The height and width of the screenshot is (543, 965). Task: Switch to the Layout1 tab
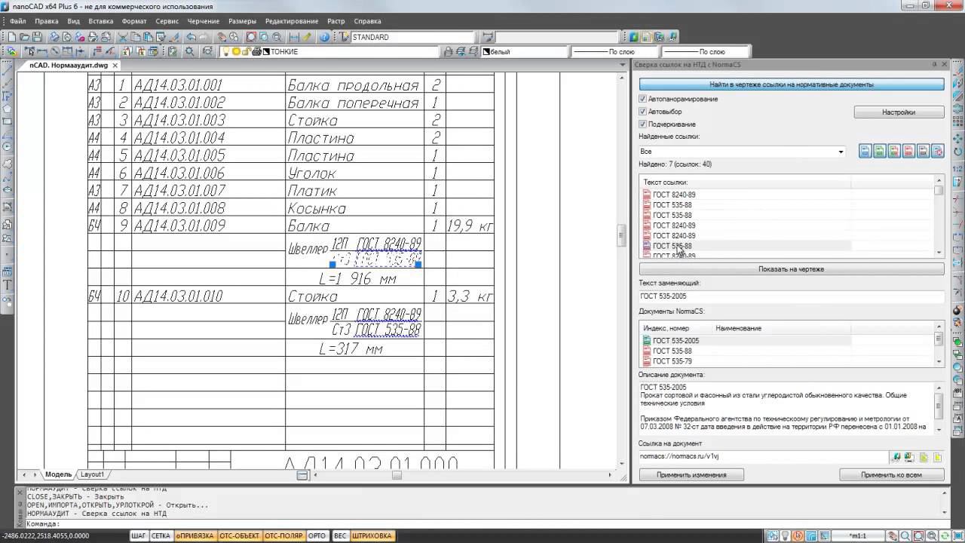[92, 474]
